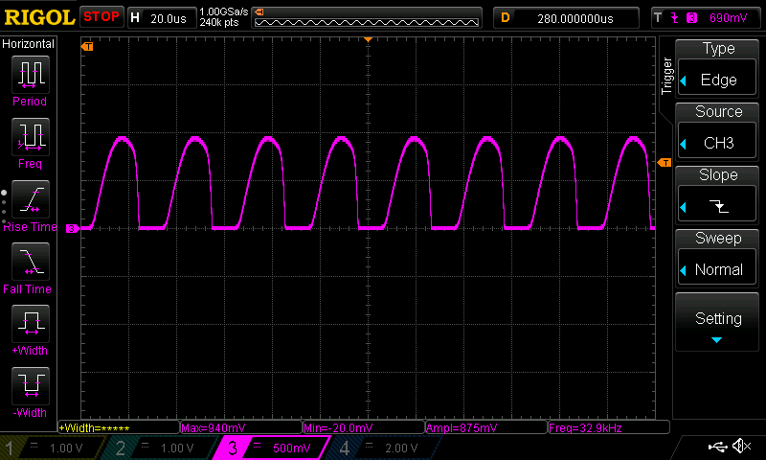766x460 pixels.
Task: Open the trigger Type Edge menu
Action: coord(716,67)
